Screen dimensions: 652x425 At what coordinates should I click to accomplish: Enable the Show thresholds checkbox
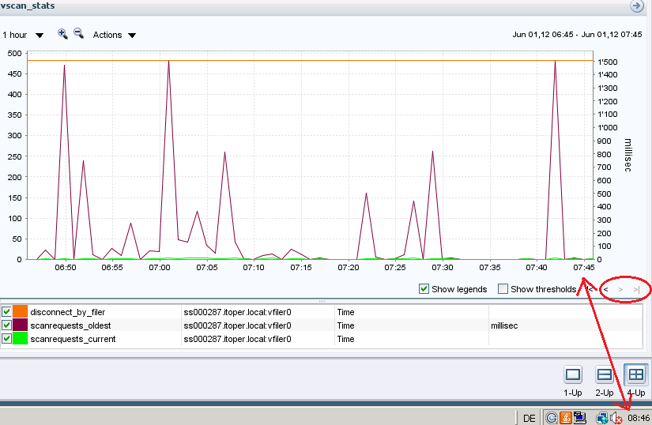coord(503,289)
